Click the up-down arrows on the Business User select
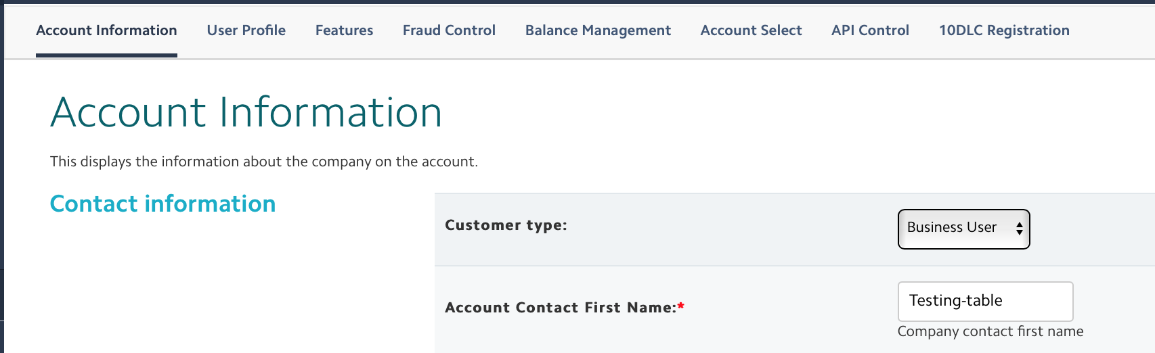1155x353 pixels. [1019, 229]
